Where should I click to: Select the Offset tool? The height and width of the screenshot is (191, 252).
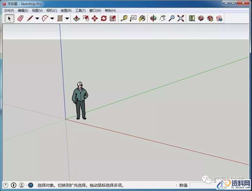coord(112,18)
